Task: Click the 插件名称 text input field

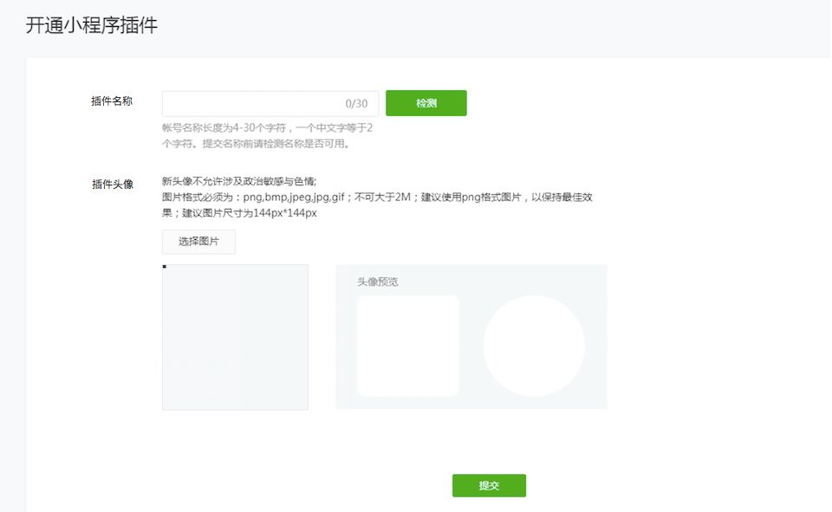Action: click(x=251, y=104)
